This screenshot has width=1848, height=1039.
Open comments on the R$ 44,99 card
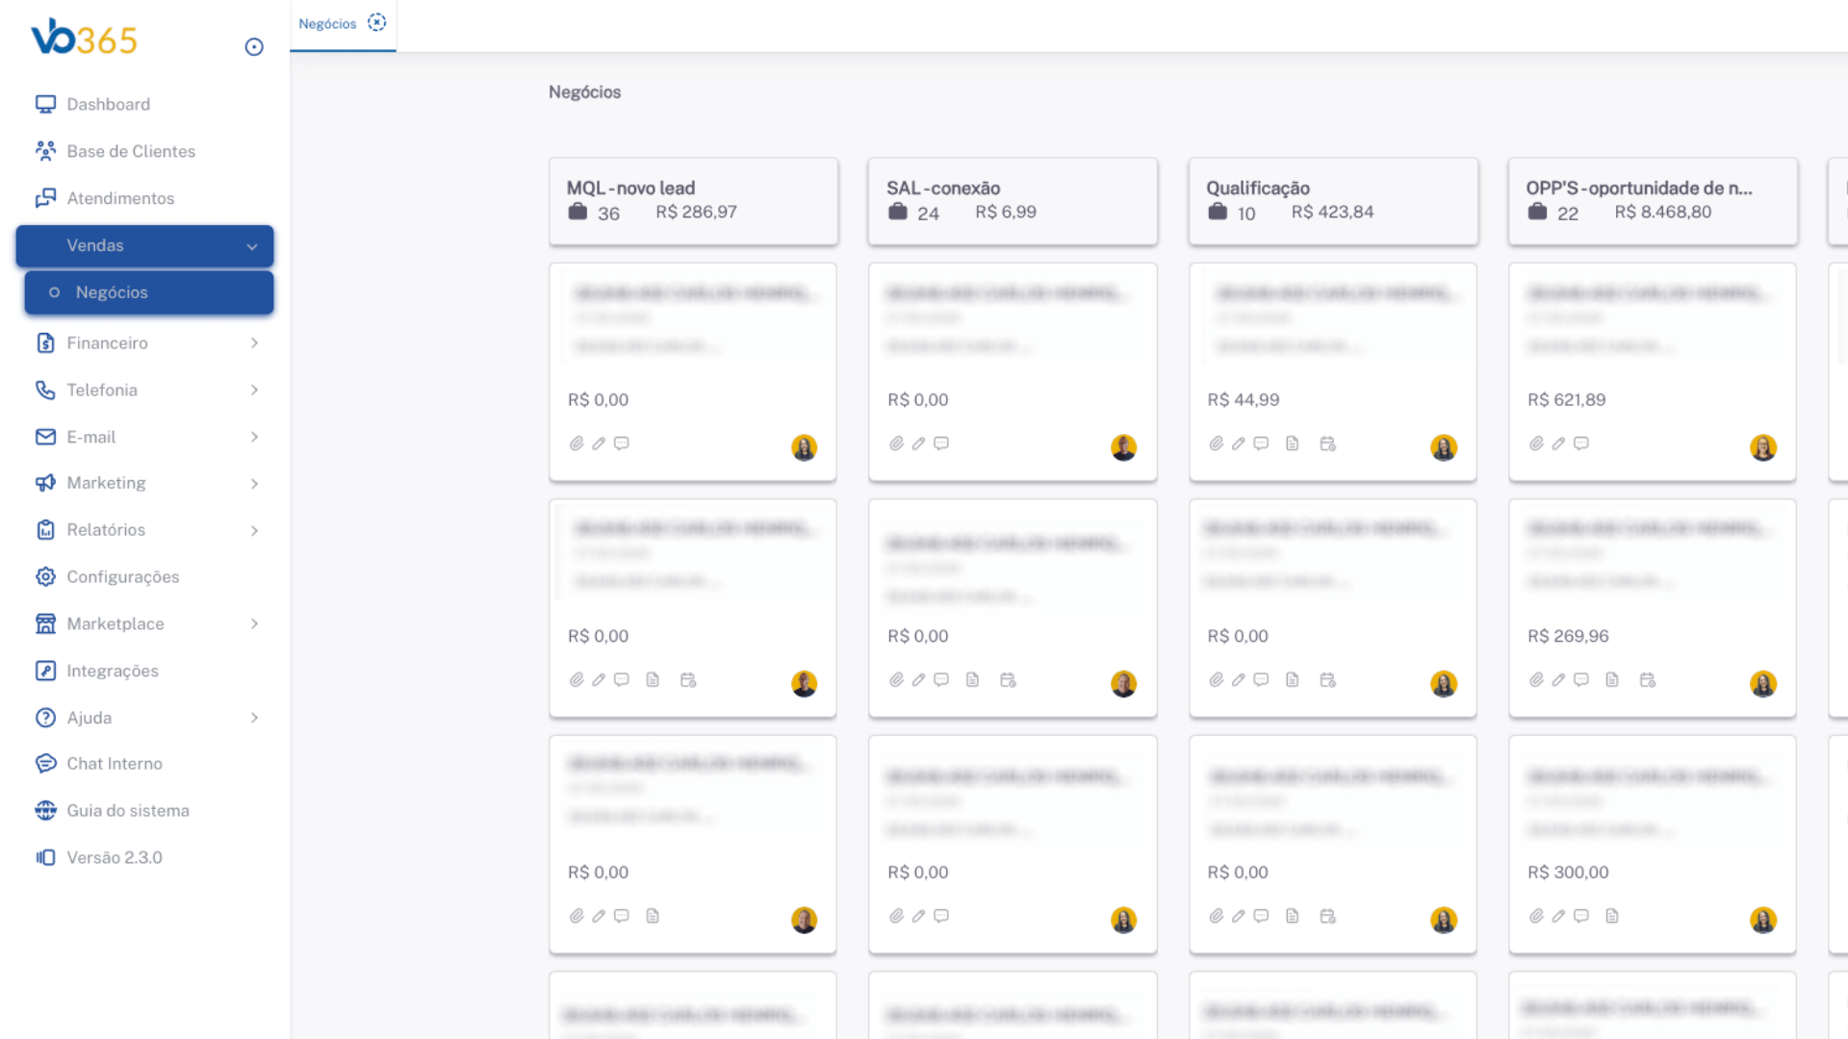tap(1261, 443)
